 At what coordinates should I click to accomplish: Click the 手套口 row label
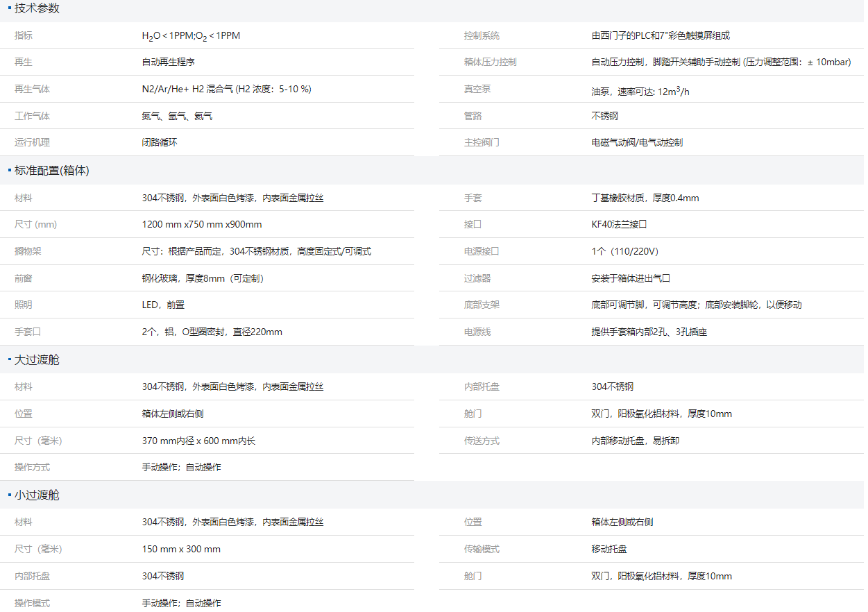pyautogui.click(x=26, y=332)
